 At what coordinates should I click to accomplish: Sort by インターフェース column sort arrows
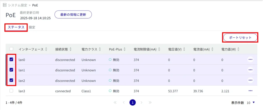click(x=46, y=49)
